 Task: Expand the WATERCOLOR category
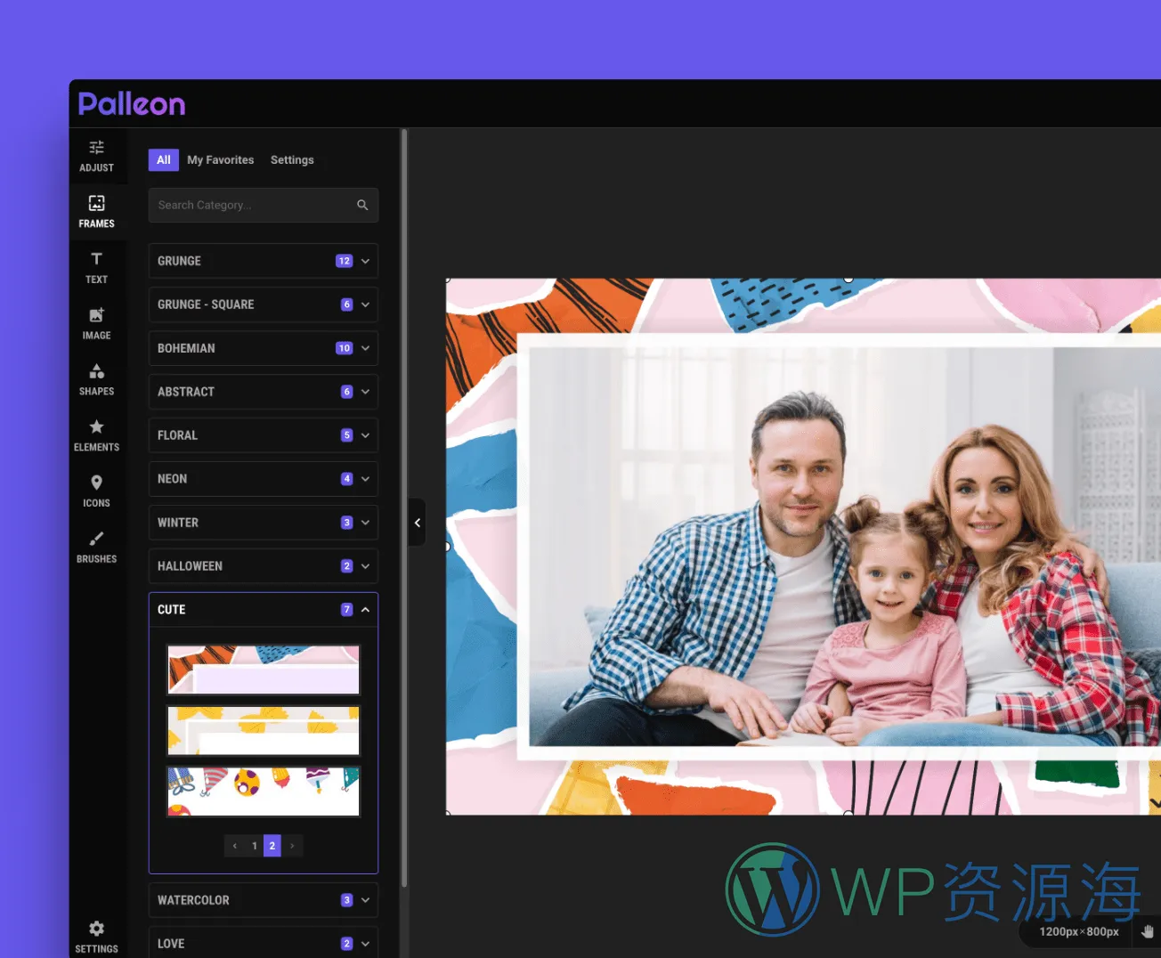(x=263, y=900)
